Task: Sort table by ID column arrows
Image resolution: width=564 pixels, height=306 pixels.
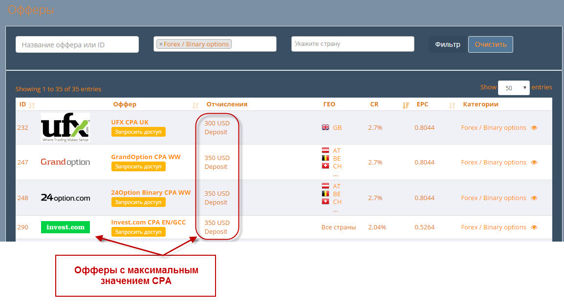Action: tap(32, 105)
